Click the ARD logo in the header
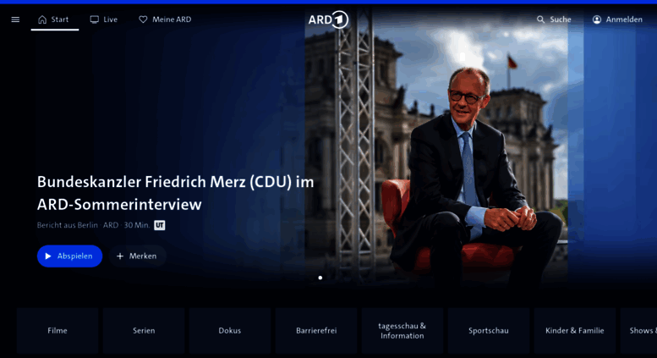The width and height of the screenshot is (657, 358). click(328, 19)
